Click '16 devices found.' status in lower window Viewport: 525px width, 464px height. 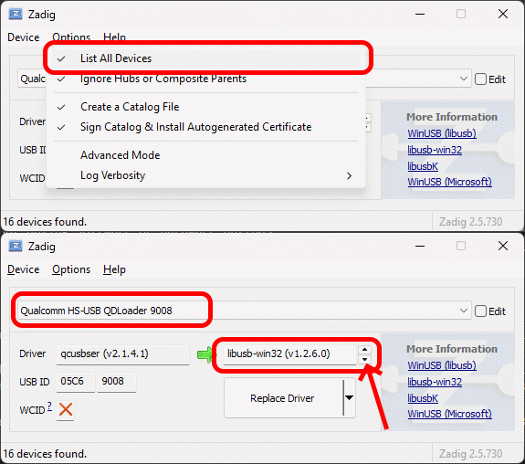pos(45,454)
